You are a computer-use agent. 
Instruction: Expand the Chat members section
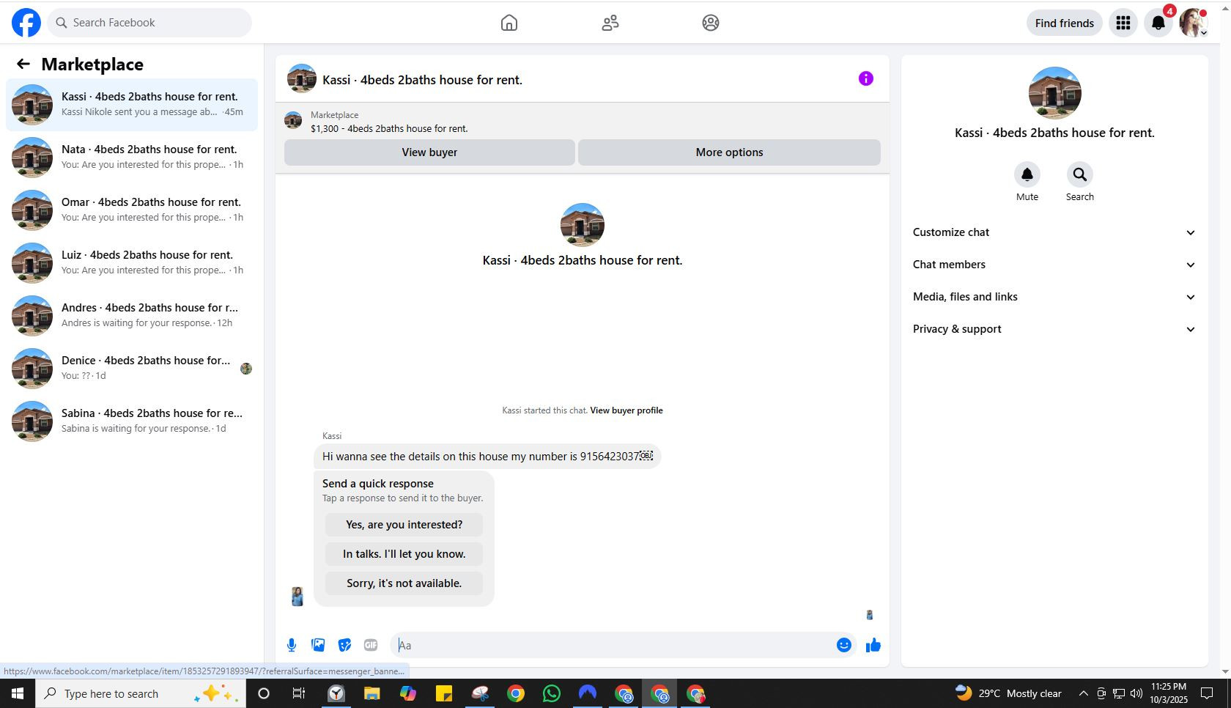[1054, 265]
